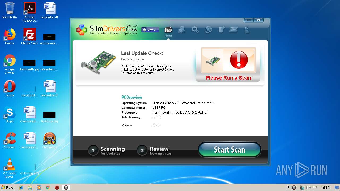
Task: Open Opera from the taskbar
Action: [x=57, y=188]
